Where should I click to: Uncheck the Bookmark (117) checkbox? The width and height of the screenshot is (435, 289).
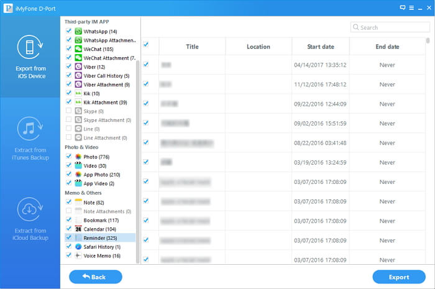tap(68, 219)
